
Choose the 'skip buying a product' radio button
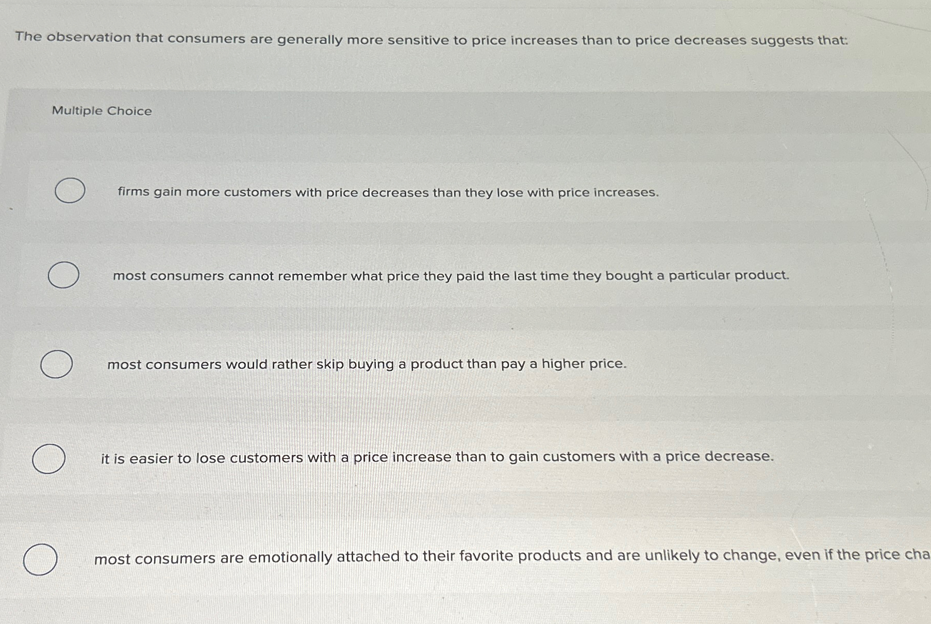point(56,365)
